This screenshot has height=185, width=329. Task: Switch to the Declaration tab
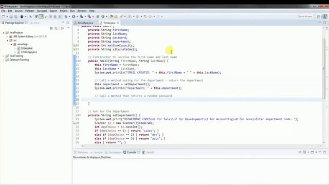pos(113,153)
